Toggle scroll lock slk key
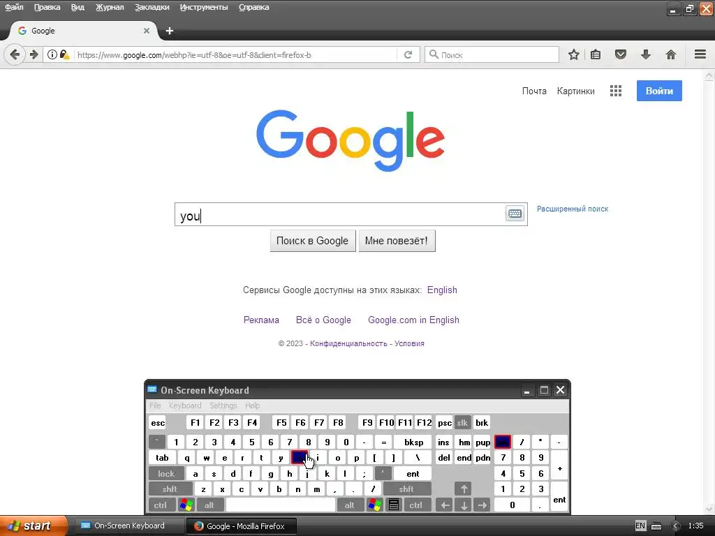 click(462, 423)
